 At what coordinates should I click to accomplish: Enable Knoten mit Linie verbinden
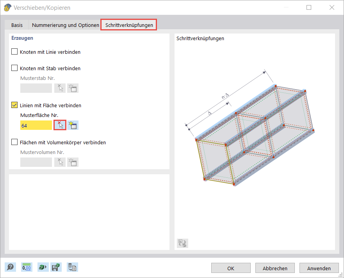point(14,51)
